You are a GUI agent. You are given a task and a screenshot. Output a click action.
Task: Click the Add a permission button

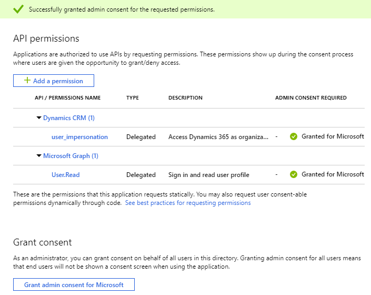[54, 81]
